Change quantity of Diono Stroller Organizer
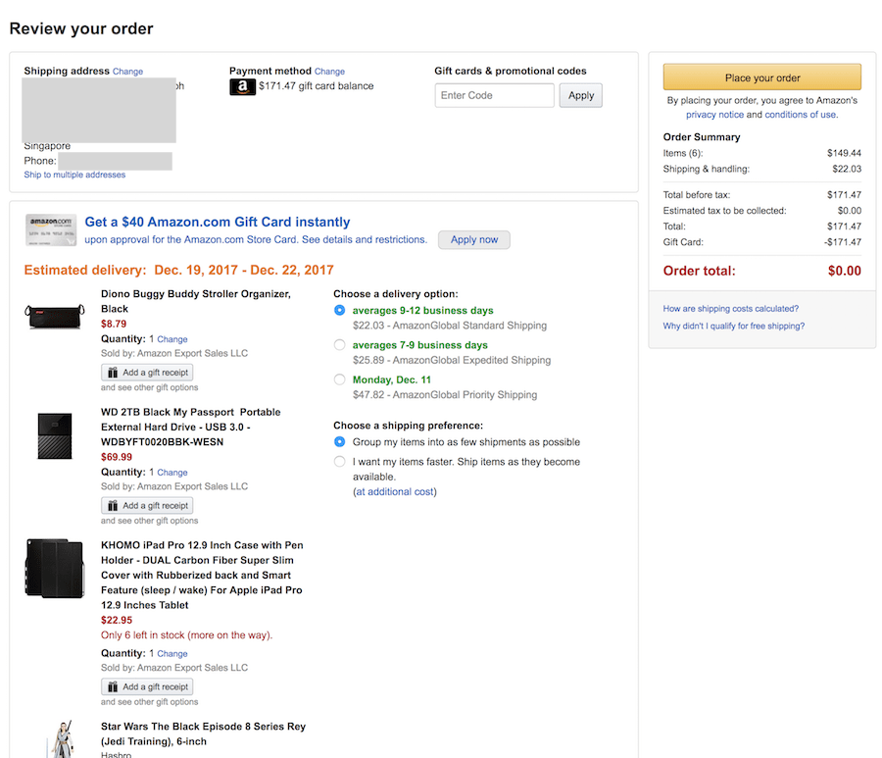This screenshot has width=882, height=758. click(x=172, y=339)
